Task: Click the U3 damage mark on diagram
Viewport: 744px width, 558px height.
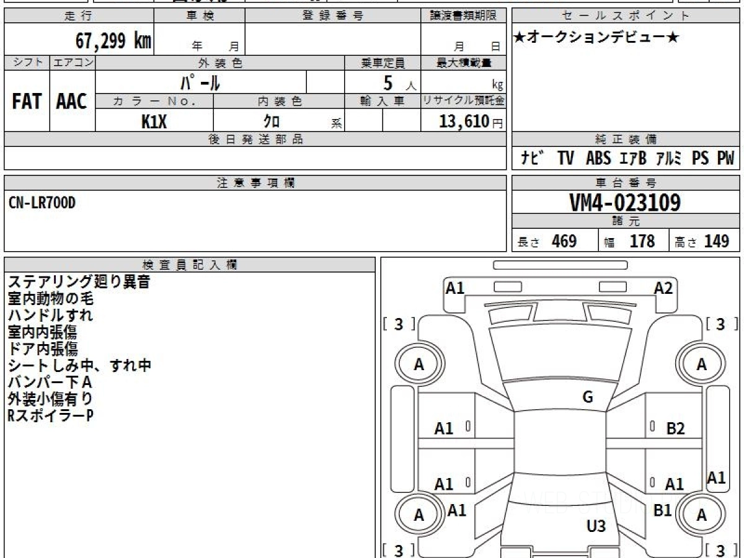Action: pyautogui.click(x=596, y=526)
